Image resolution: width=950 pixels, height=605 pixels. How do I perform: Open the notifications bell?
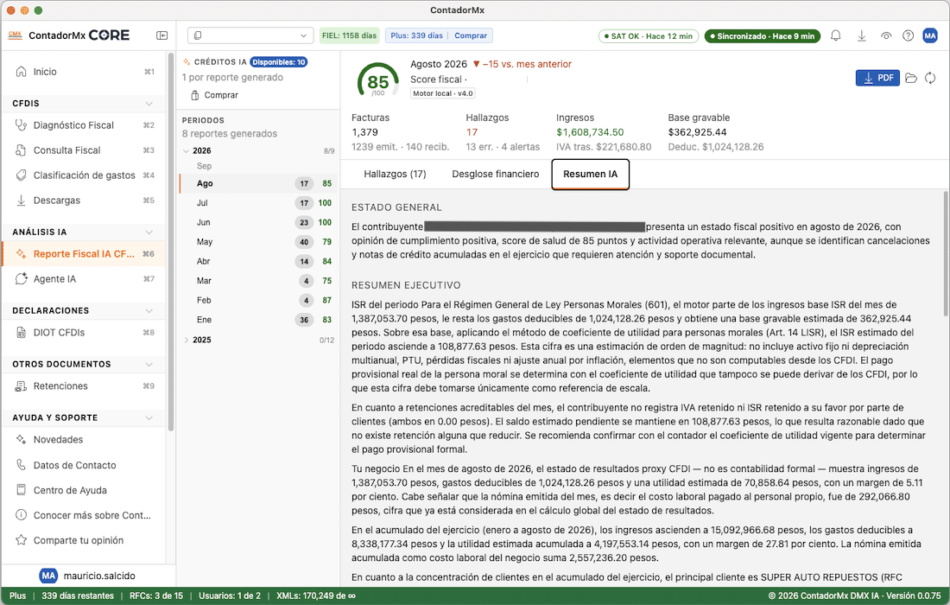[835, 35]
